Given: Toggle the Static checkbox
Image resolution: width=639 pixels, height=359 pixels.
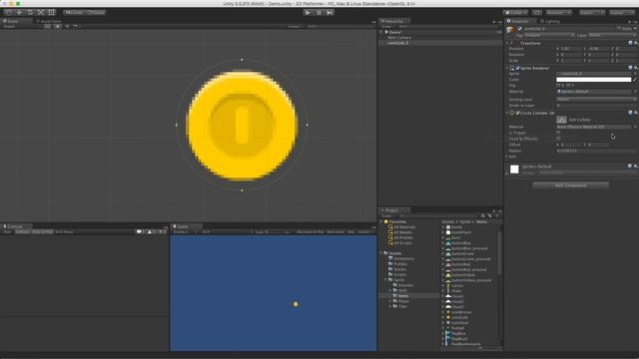Looking at the screenshot, I should [619, 29].
